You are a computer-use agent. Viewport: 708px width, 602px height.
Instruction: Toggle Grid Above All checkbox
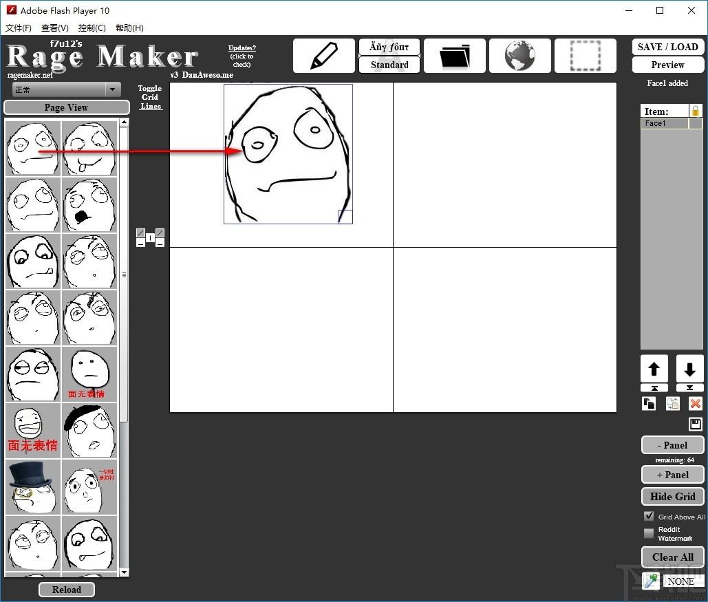pyautogui.click(x=649, y=516)
